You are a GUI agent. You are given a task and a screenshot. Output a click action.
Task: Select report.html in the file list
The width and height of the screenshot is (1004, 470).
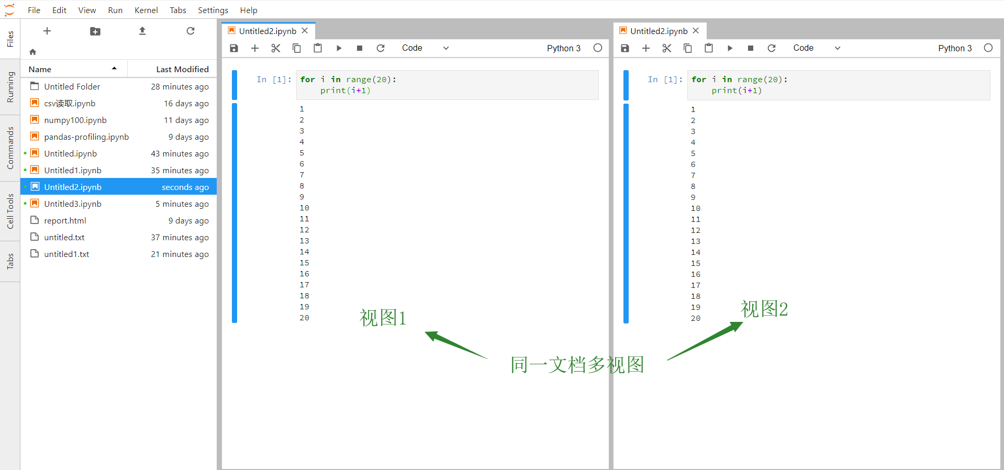119,220
